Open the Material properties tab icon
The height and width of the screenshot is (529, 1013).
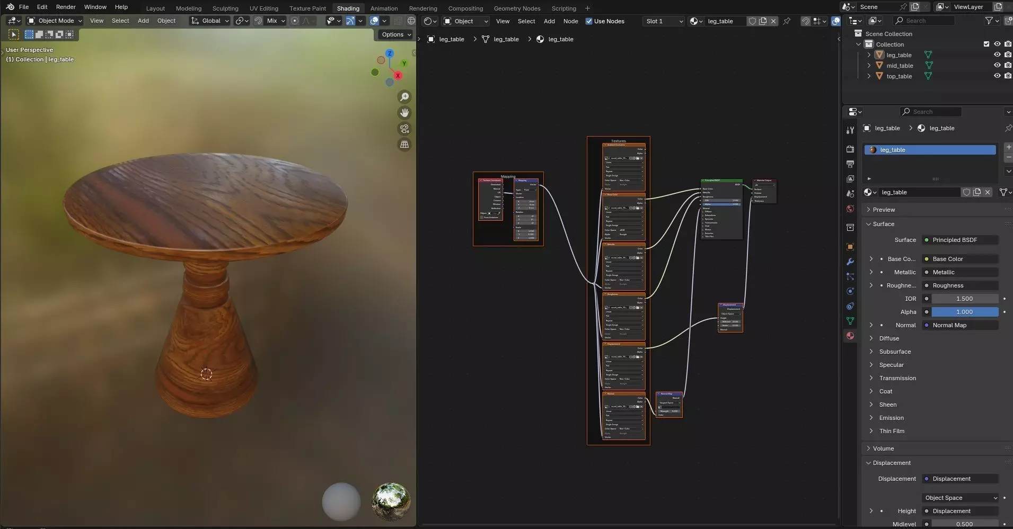click(850, 336)
